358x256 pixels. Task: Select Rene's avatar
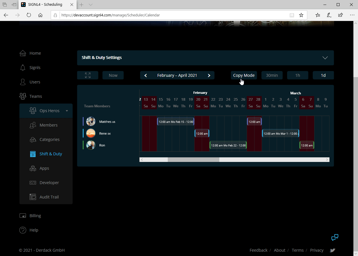pyautogui.click(x=91, y=133)
